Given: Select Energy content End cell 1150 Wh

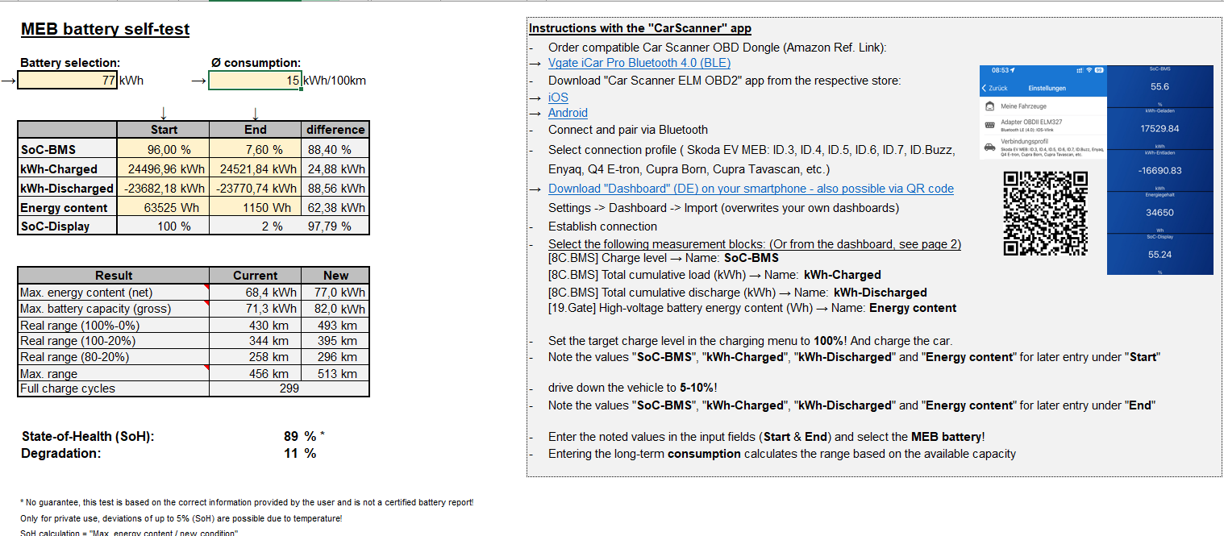Looking at the screenshot, I should [x=255, y=208].
